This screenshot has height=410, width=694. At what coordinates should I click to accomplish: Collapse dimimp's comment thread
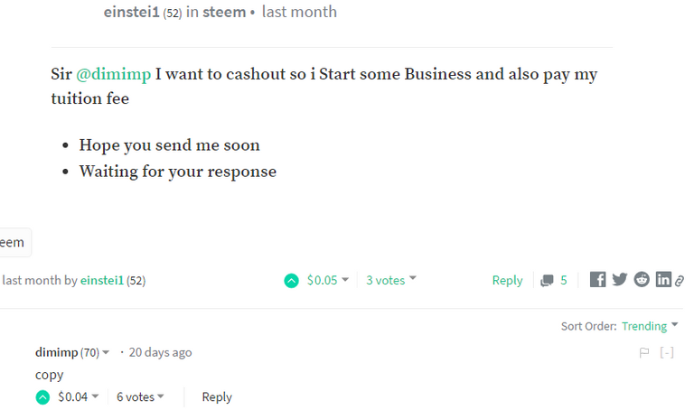tap(667, 353)
